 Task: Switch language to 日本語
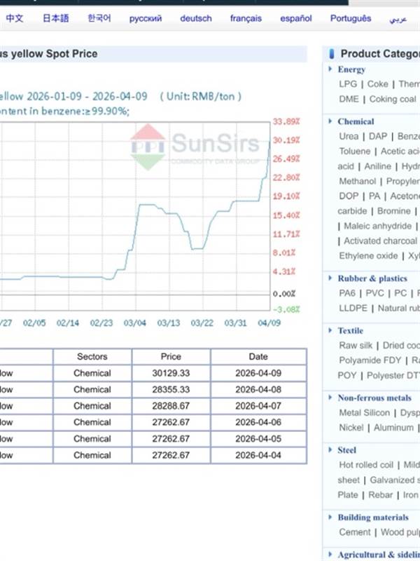(55, 18)
